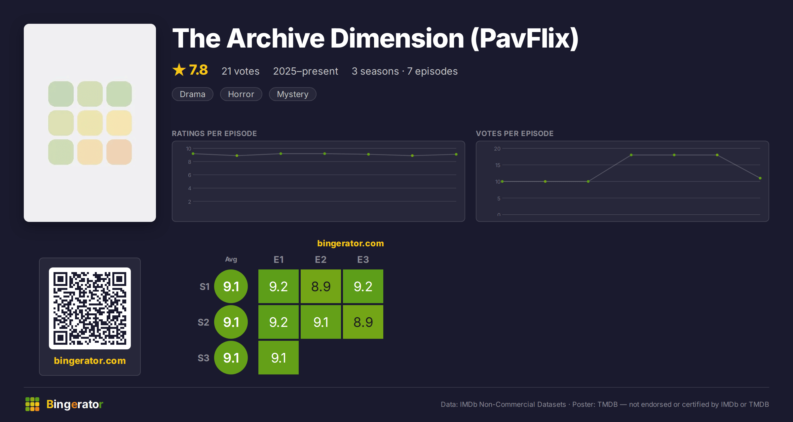The width and height of the screenshot is (793, 422).
Task: Click the QR code image
Action: point(90,308)
